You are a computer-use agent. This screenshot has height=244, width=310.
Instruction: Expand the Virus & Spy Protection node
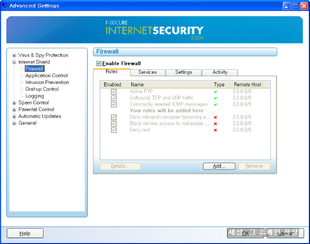(x=14, y=55)
